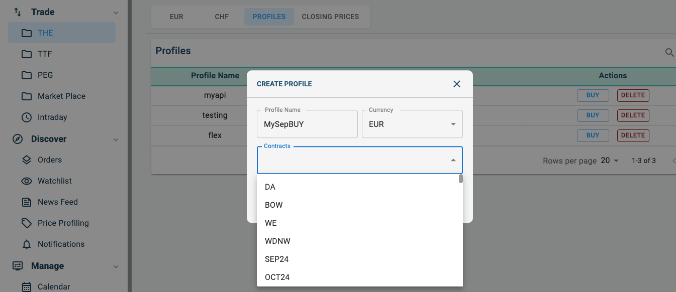The width and height of the screenshot is (676, 292).
Task: Click Buy for the myapi profile
Action: pos(593,95)
